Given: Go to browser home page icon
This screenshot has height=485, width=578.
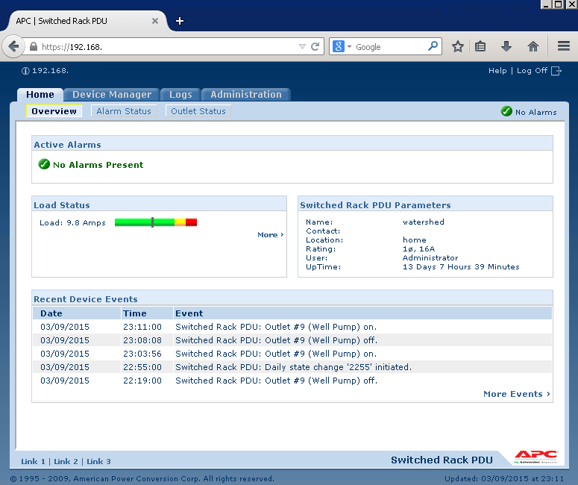Looking at the screenshot, I should pyautogui.click(x=533, y=46).
